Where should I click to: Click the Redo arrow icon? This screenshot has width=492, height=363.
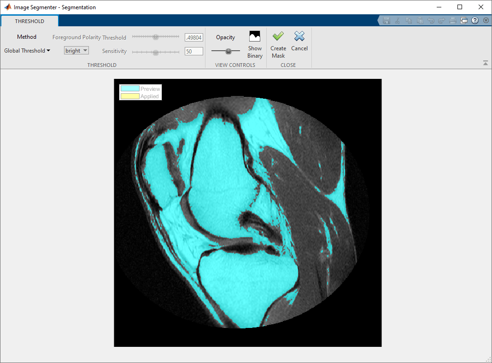point(442,21)
